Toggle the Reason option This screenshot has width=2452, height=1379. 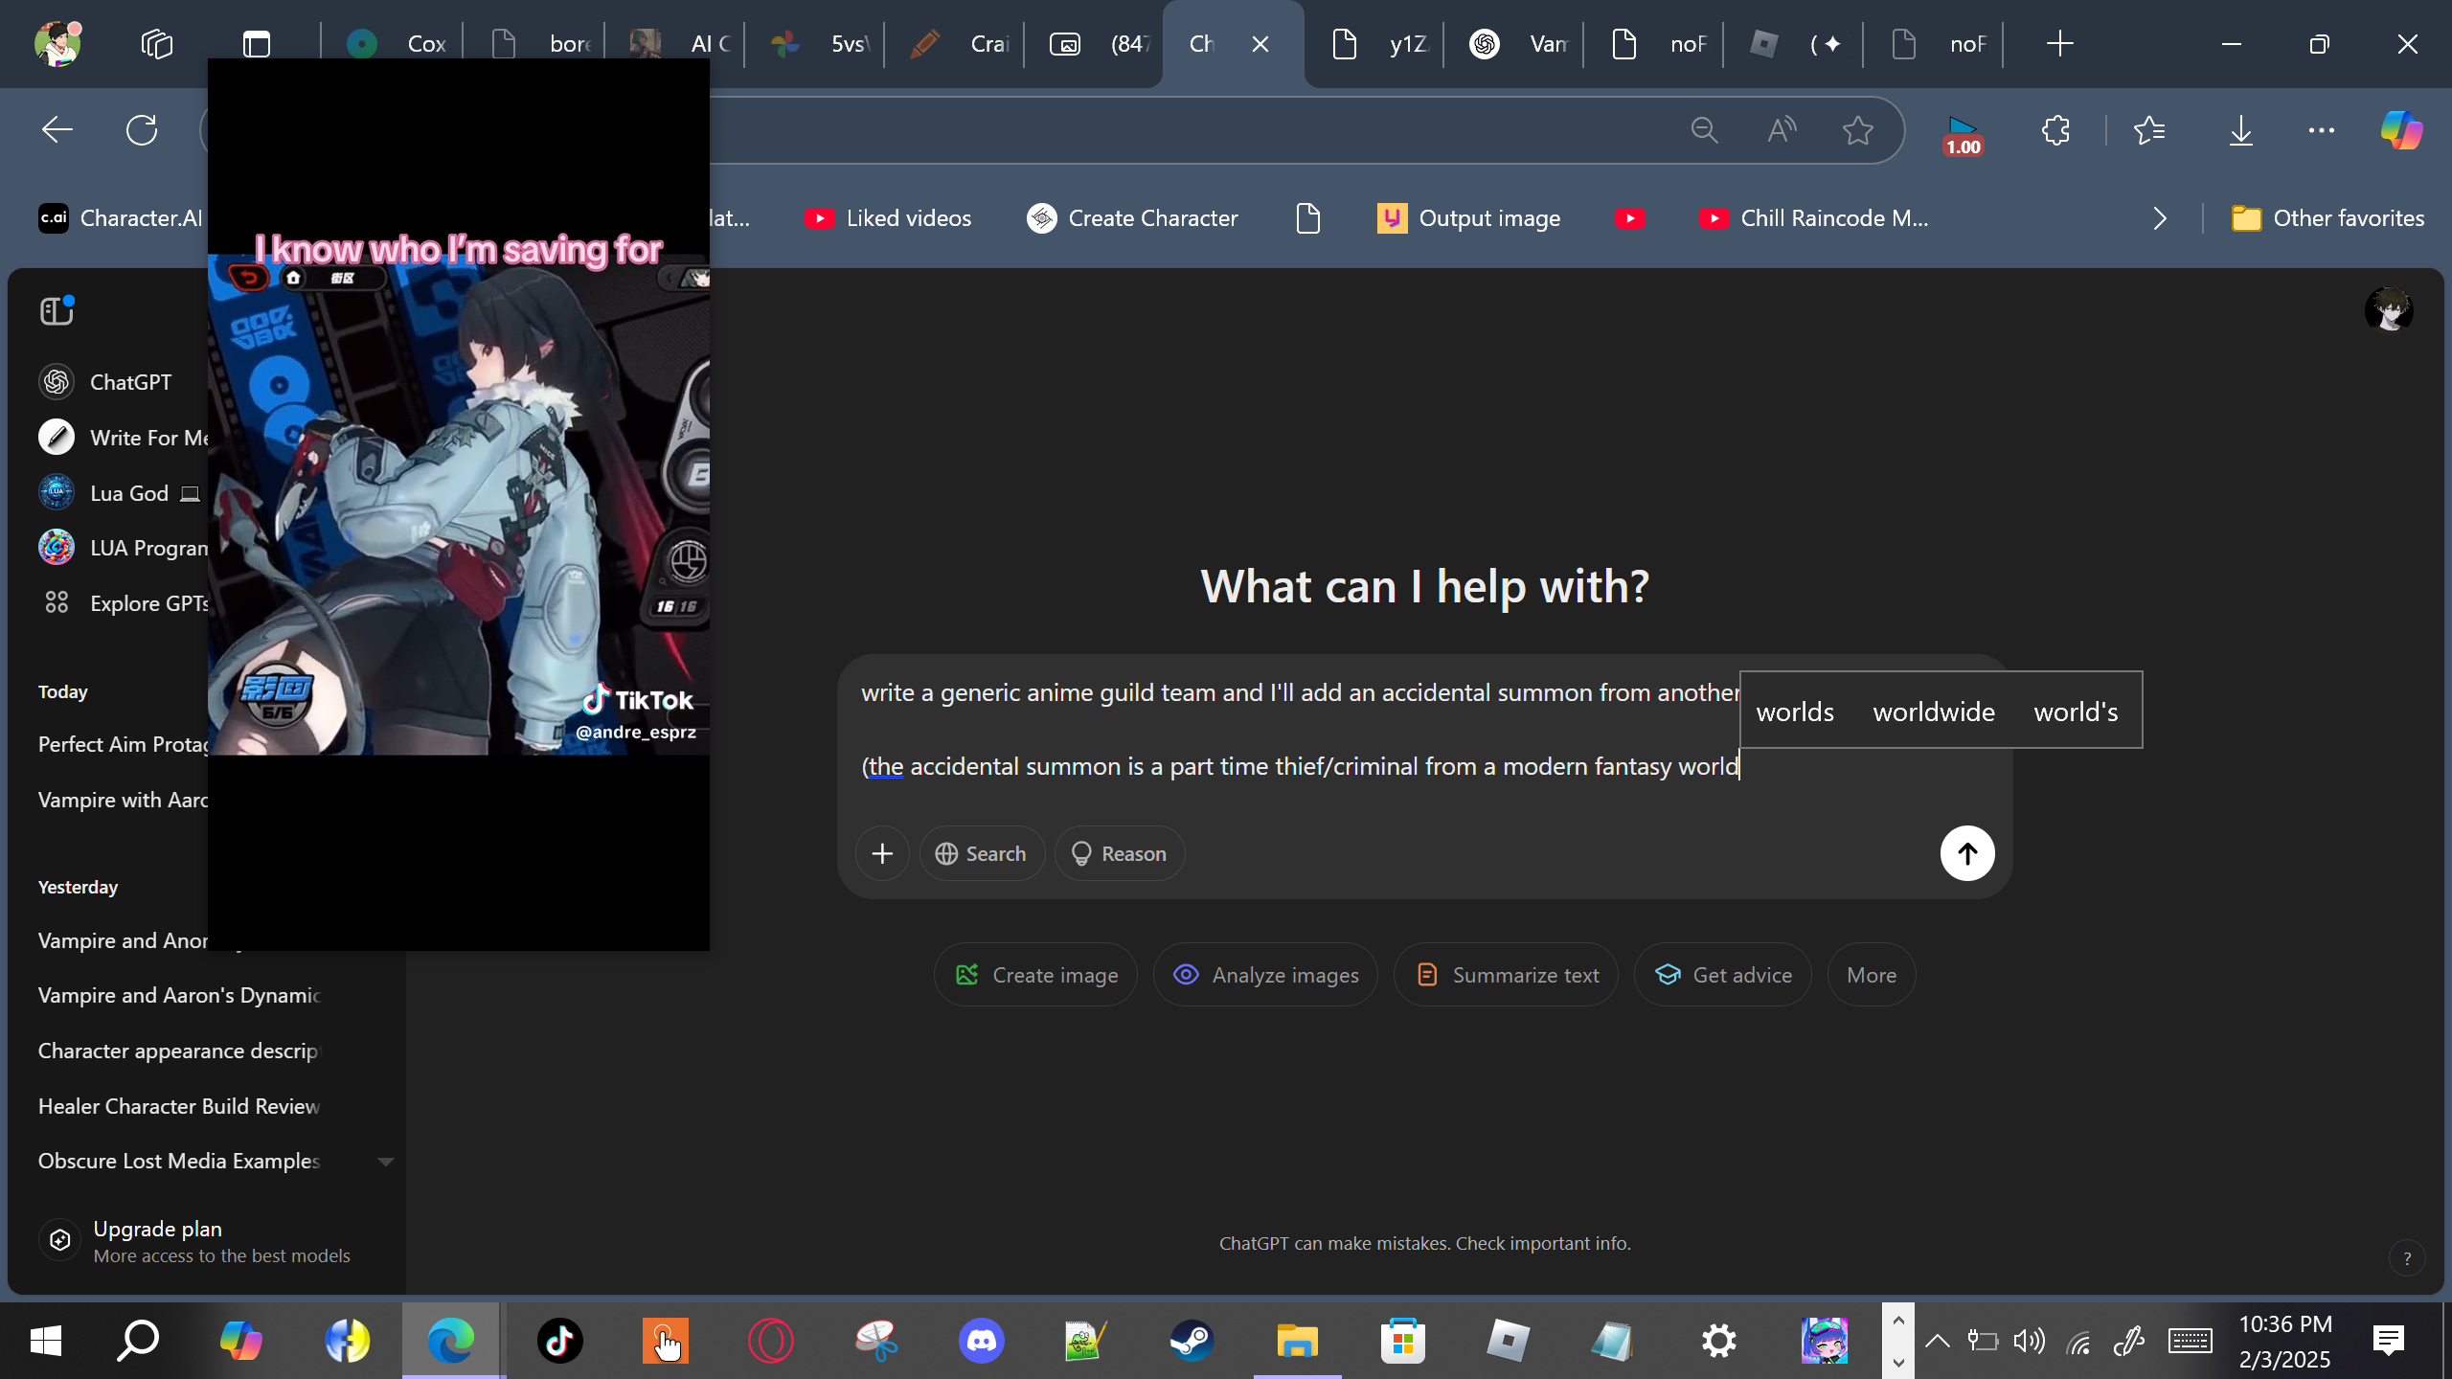click(1120, 853)
